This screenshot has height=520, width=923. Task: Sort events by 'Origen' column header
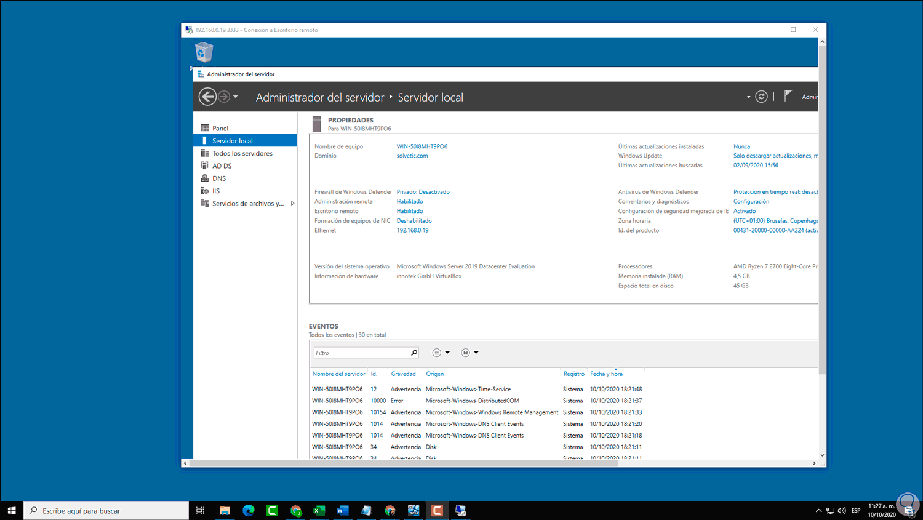(434, 374)
